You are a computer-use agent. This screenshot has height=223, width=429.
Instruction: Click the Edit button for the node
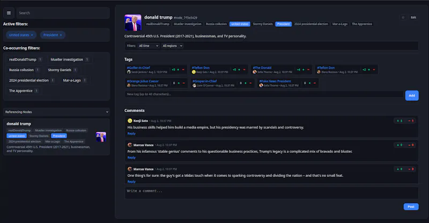pyautogui.click(x=413, y=18)
